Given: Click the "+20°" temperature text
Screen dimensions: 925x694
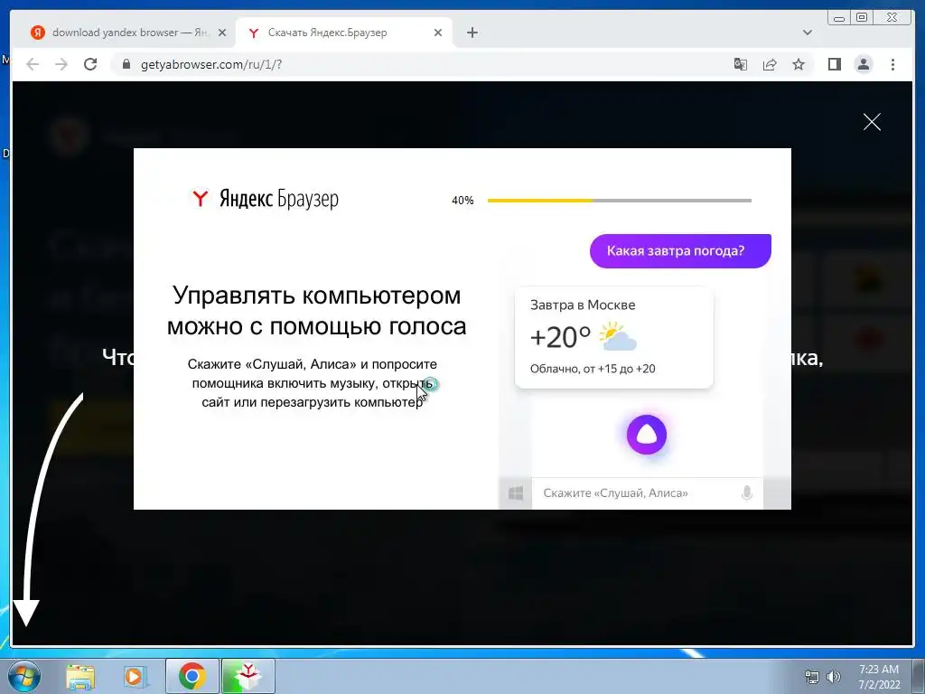Looking at the screenshot, I should pyautogui.click(x=560, y=338).
